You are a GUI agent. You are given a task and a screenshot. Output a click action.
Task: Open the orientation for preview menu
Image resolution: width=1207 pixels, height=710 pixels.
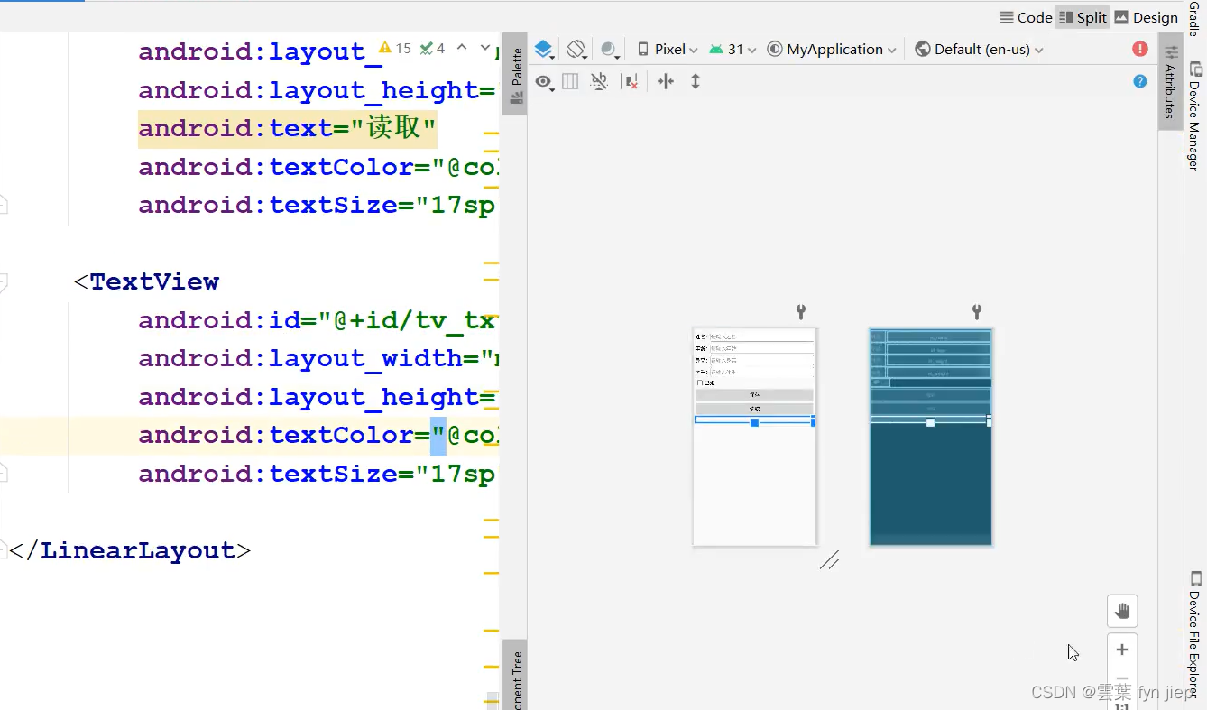576,49
